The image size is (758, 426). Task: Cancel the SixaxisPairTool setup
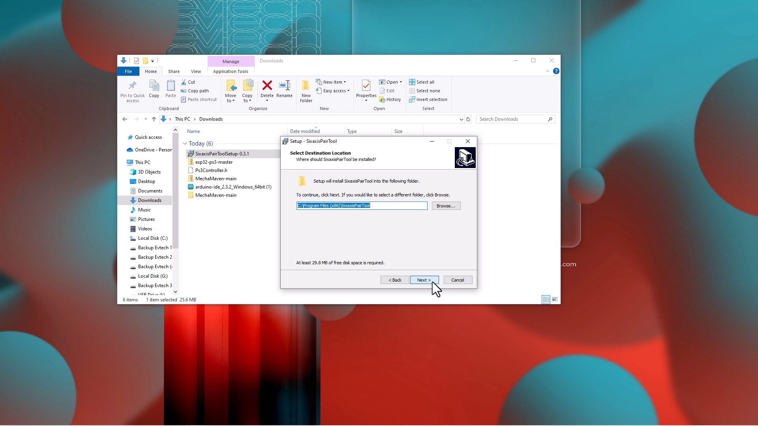tap(458, 280)
